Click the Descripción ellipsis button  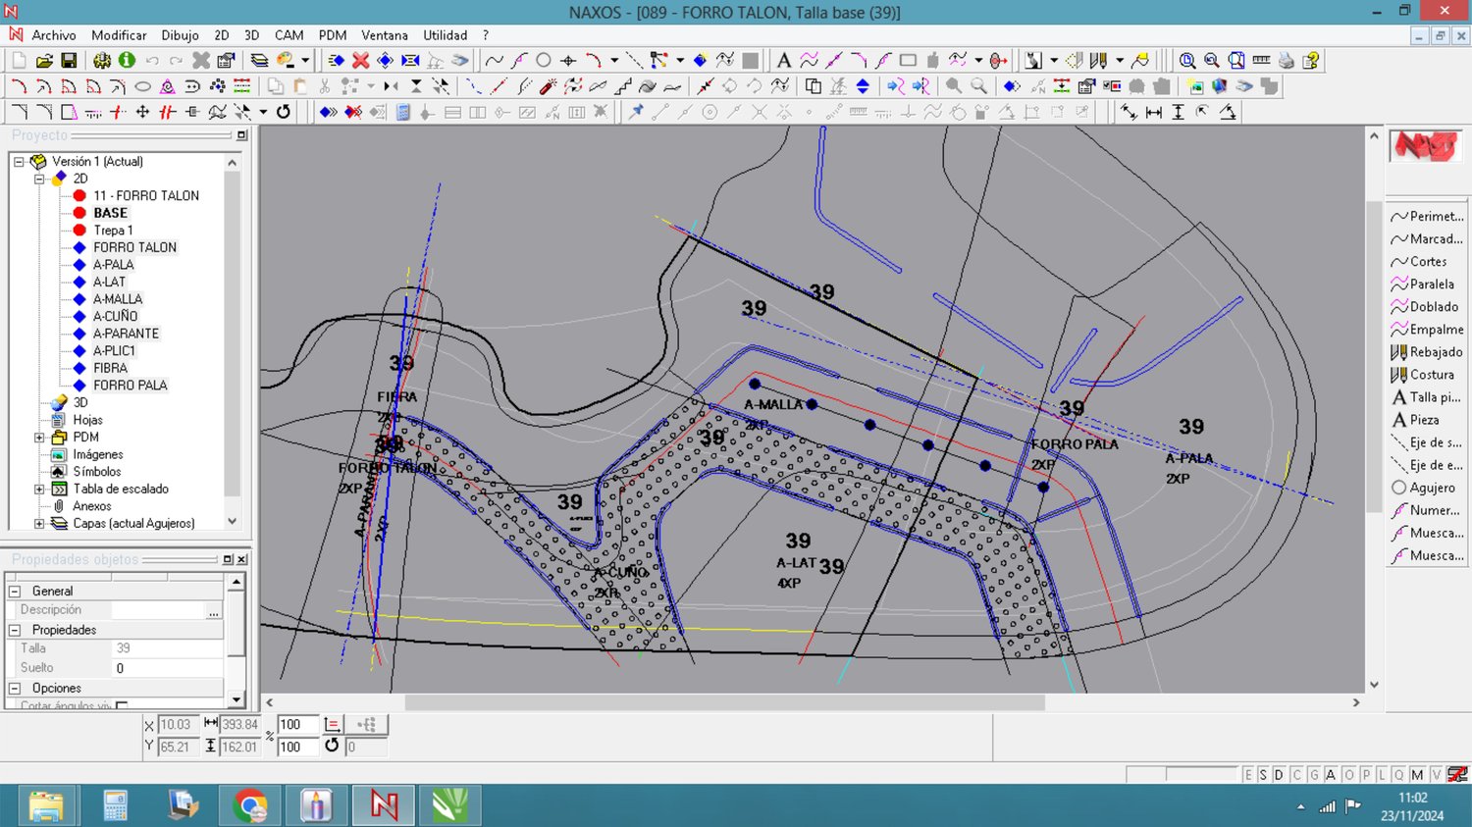(213, 611)
